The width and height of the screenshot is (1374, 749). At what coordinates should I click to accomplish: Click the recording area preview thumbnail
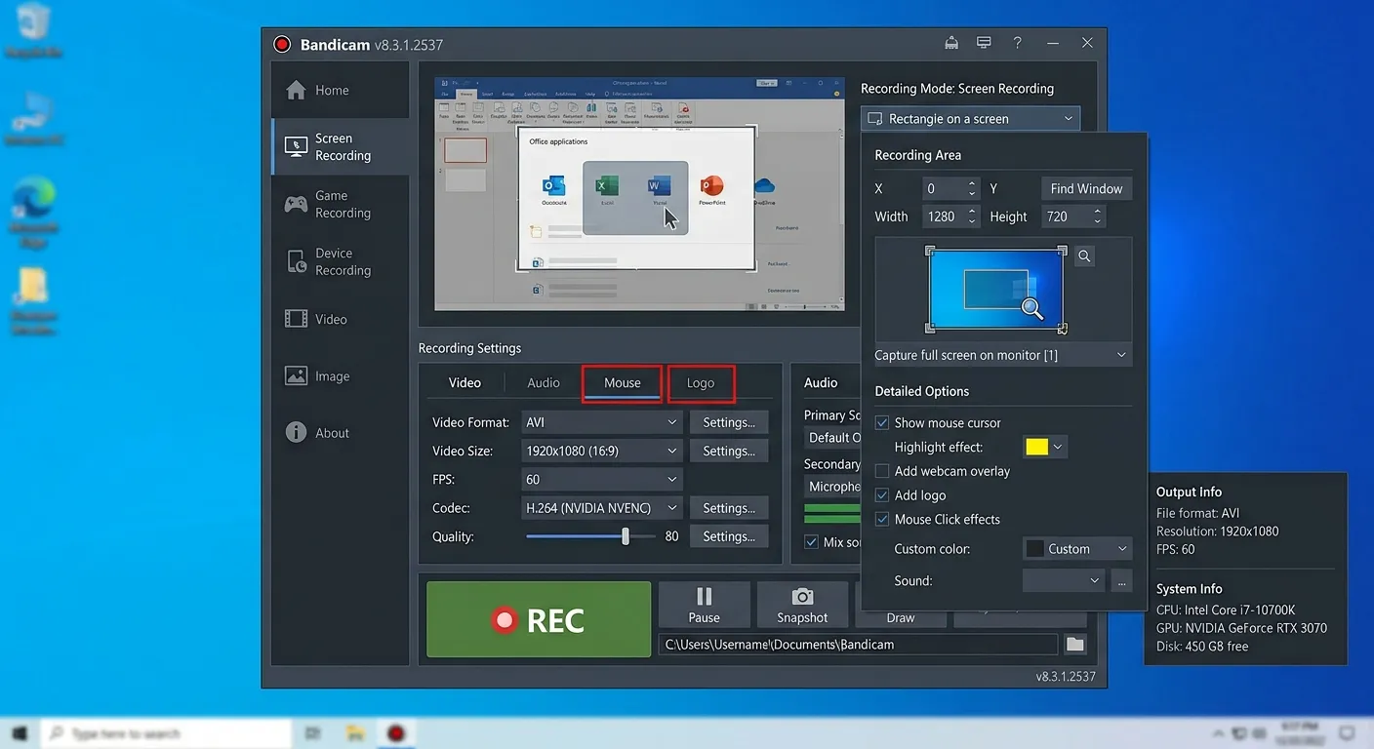[995, 290]
